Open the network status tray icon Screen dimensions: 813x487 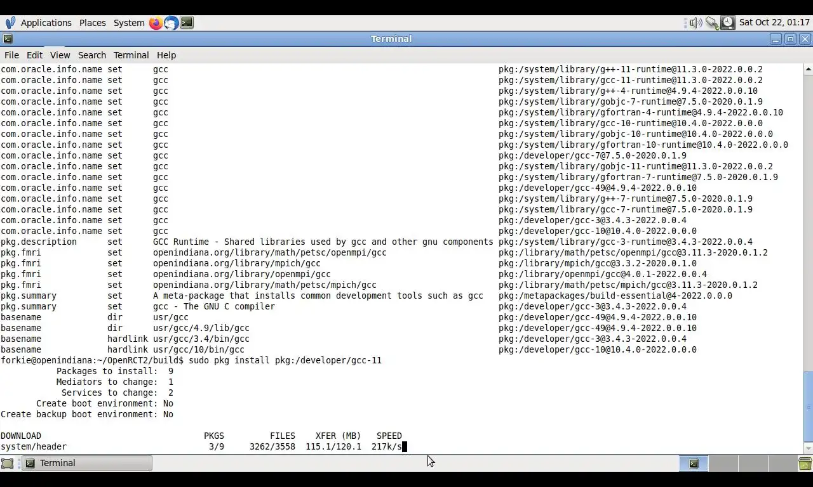[x=712, y=23]
